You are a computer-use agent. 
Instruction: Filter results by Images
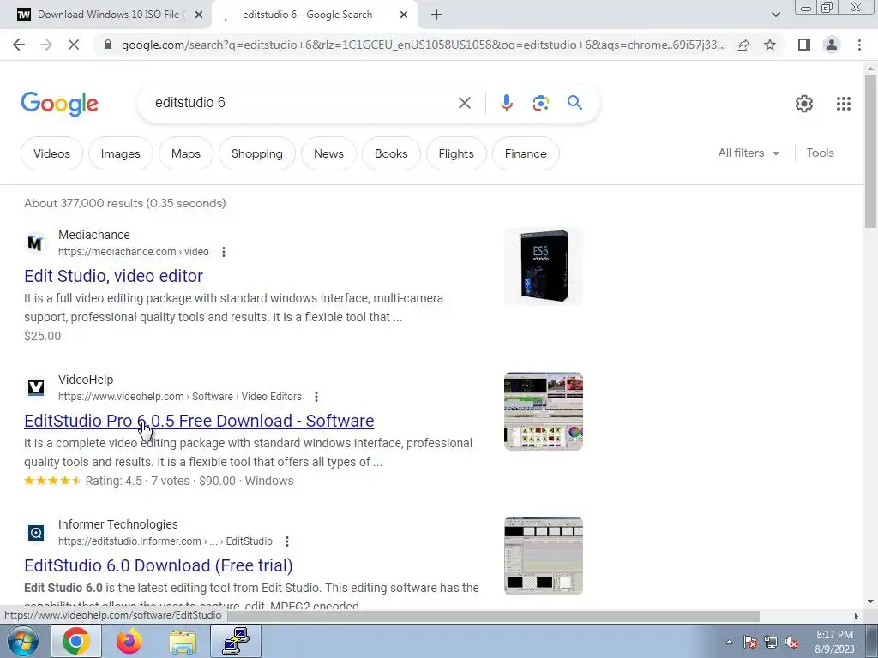[120, 153]
